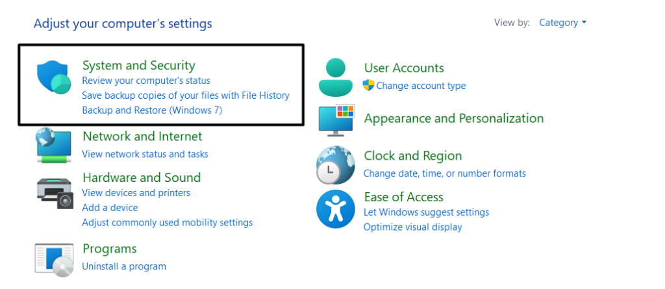View network status and tasks
Screen dimensions: 665x289
click(145, 154)
